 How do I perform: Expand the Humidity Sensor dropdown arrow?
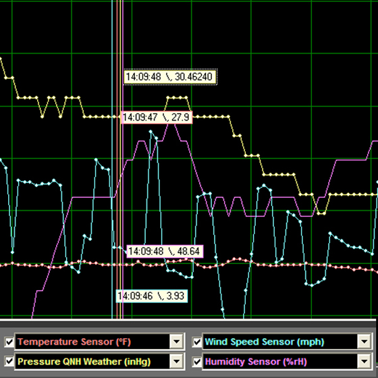(364, 361)
